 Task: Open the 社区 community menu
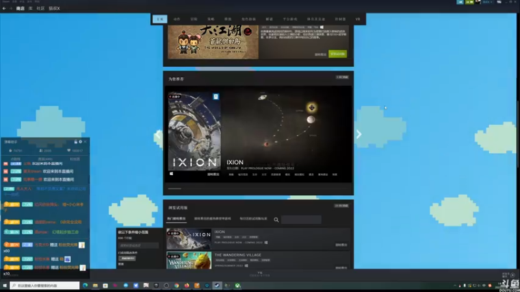click(40, 8)
